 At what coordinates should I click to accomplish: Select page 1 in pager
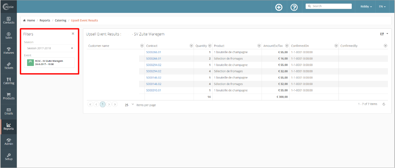click(103, 104)
